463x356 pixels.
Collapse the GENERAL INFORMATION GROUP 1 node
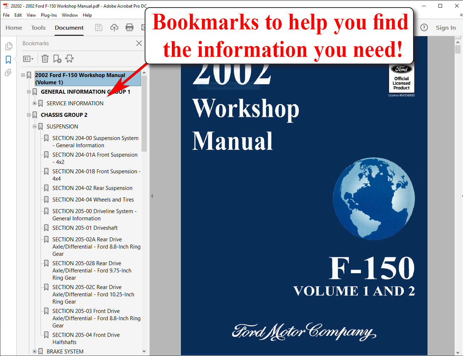[x=29, y=92]
